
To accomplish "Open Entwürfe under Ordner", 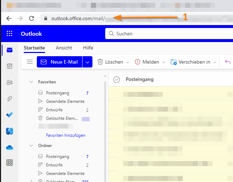I will point(64,165).
